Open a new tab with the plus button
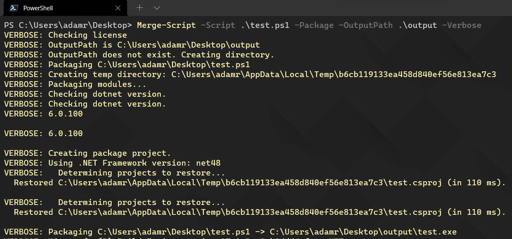This screenshot has width=512, height=239. 139,8
